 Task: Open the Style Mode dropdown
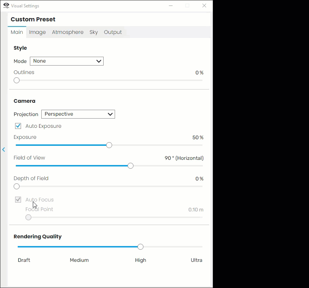(x=67, y=61)
